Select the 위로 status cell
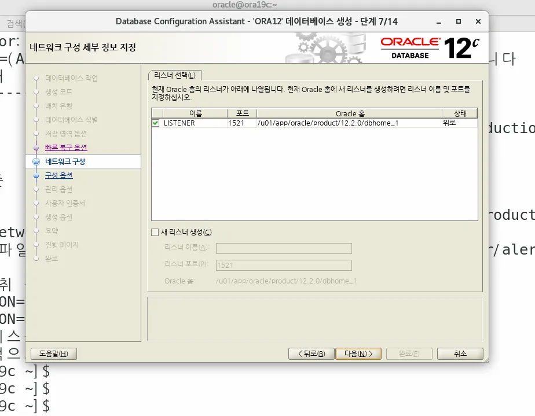Image resolution: width=535 pixels, height=416 pixels. (x=460, y=123)
